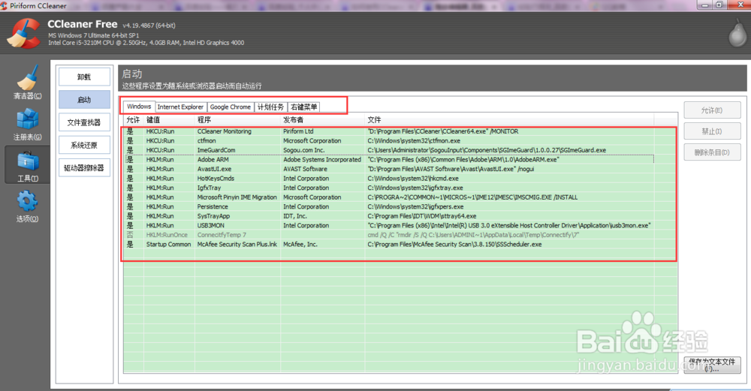The width and height of the screenshot is (751, 391).
Task: Select the ImeGuardCom startup entry
Action: point(388,150)
